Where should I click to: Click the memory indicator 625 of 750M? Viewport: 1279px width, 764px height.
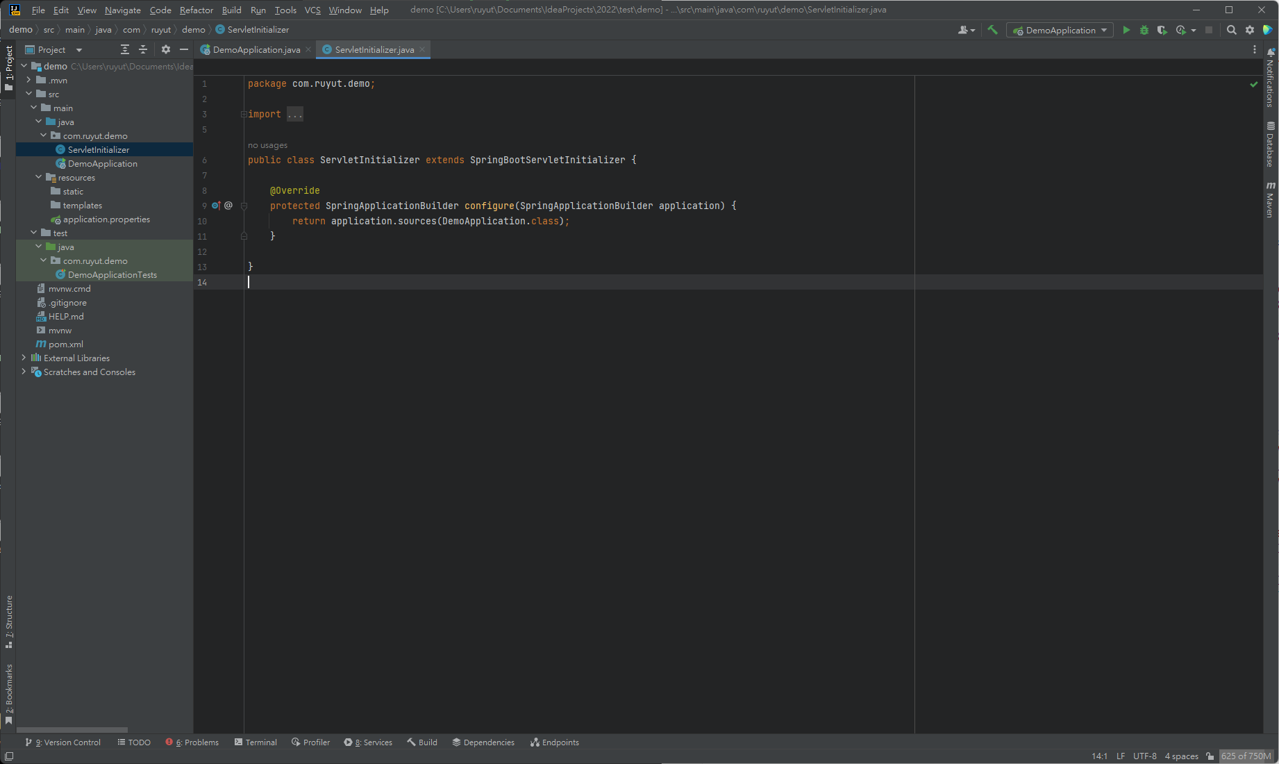[x=1246, y=756]
